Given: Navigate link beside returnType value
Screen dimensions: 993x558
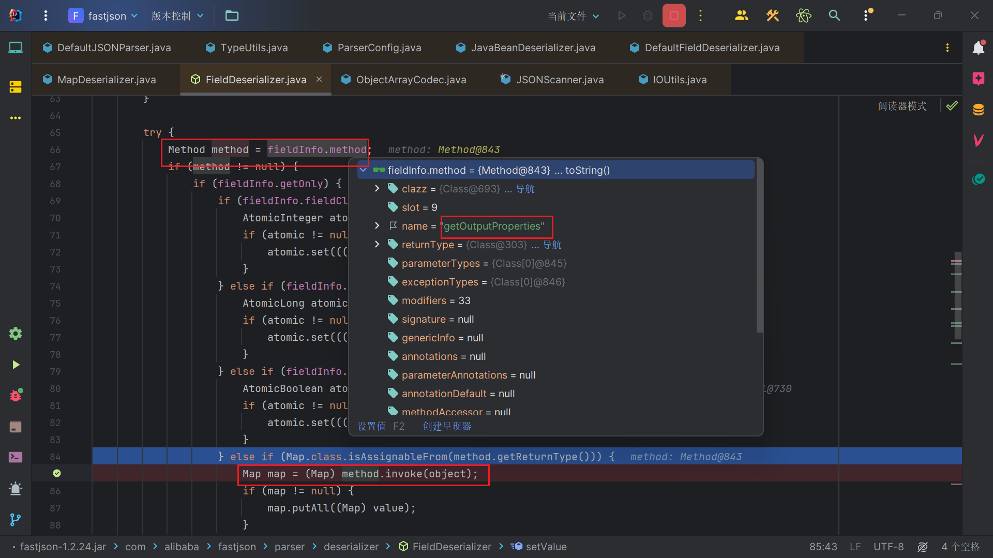Looking at the screenshot, I should click(x=552, y=245).
